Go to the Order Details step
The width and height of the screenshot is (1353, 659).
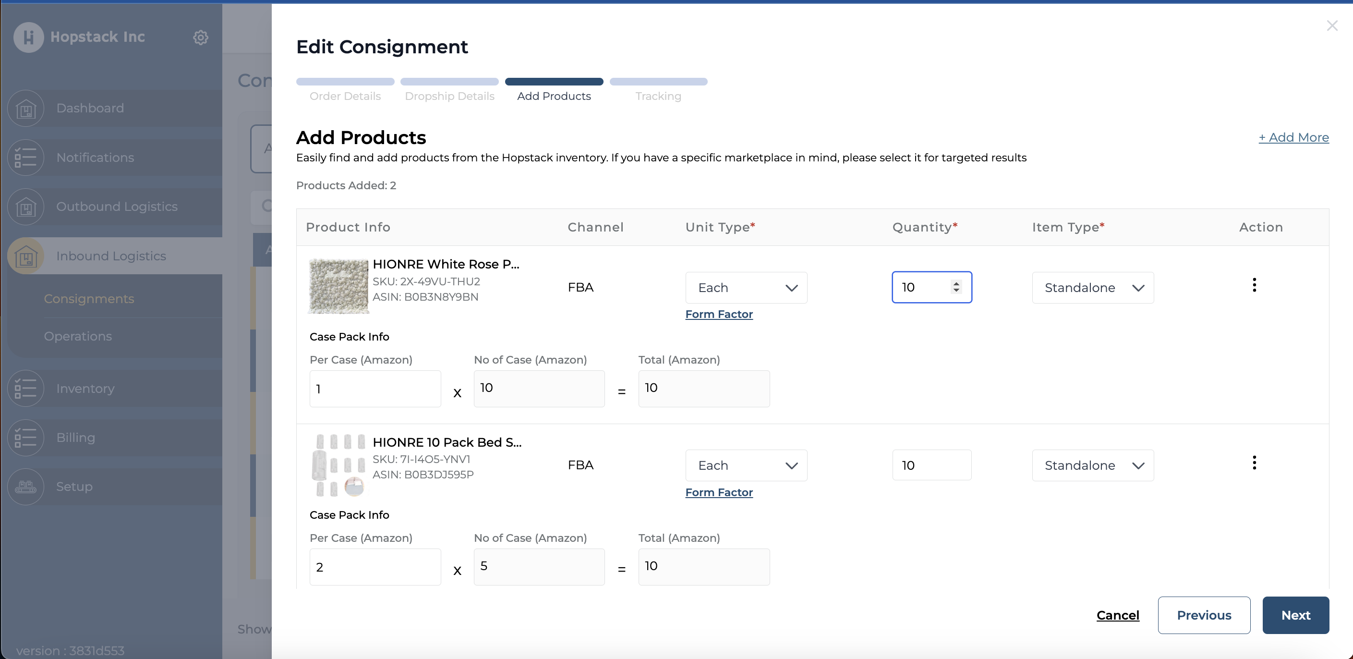(x=345, y=96)
